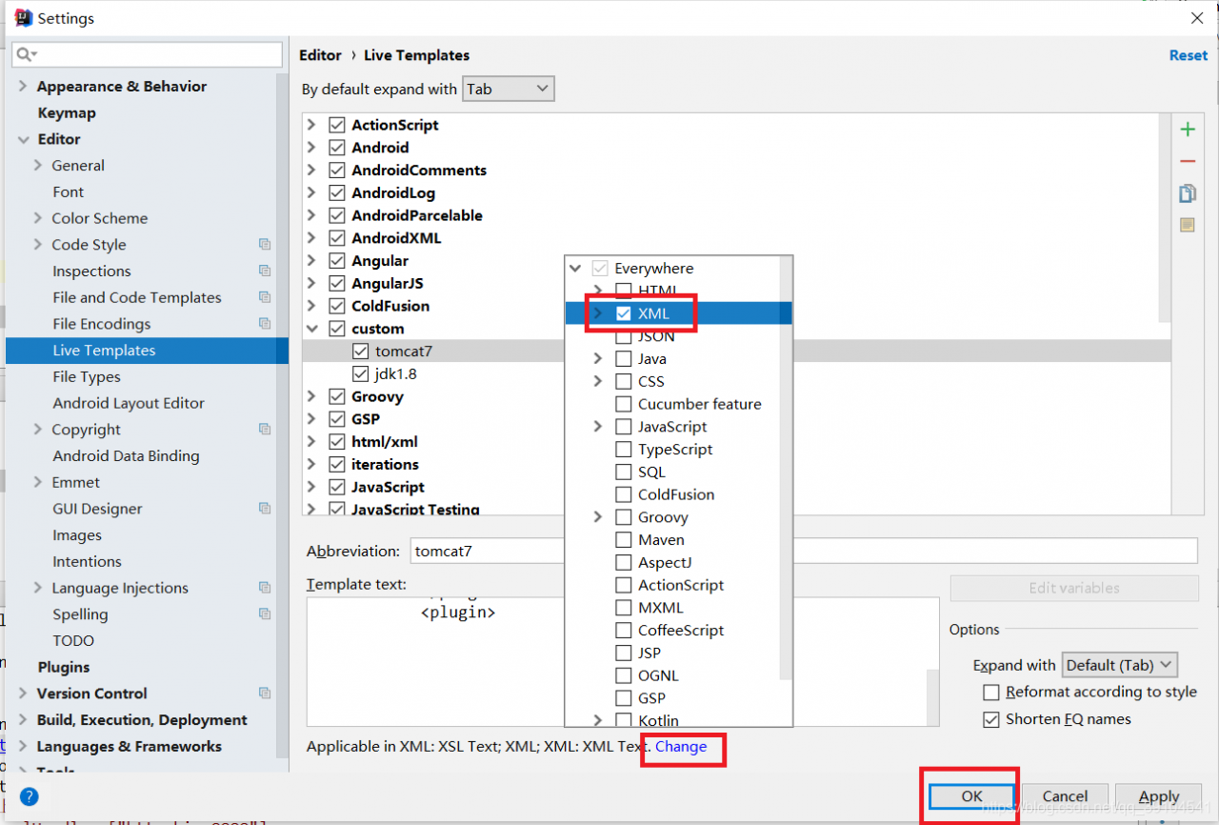This screenshot has width=1219, height=825.
Task: Click the green plus add template icon
Action: 1188,130
